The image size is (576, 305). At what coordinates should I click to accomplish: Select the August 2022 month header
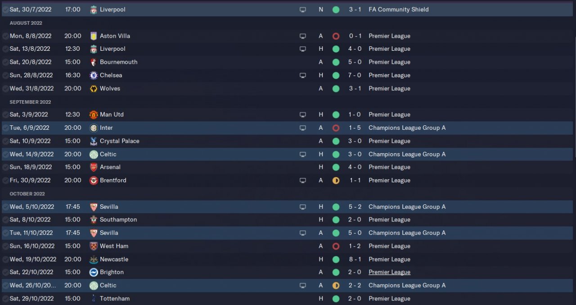pos(26,23)
